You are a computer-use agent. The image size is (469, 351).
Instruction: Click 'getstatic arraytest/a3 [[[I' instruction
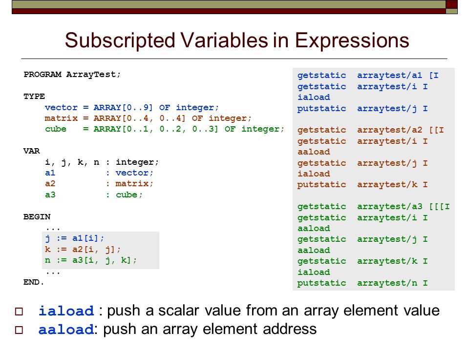click(374, 207)
